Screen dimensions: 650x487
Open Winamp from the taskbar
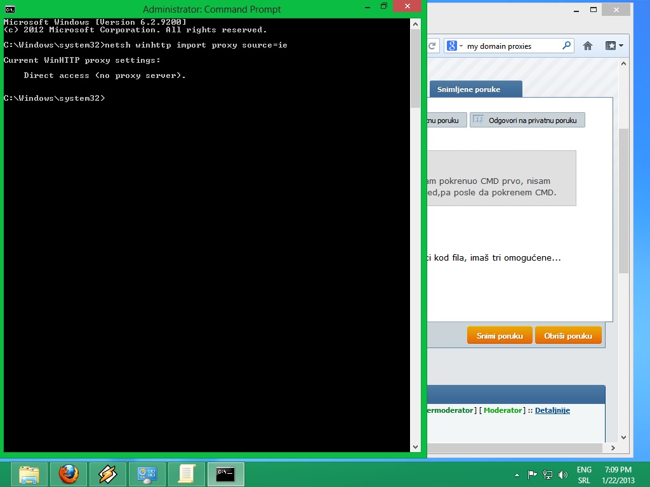click(108, 474)
